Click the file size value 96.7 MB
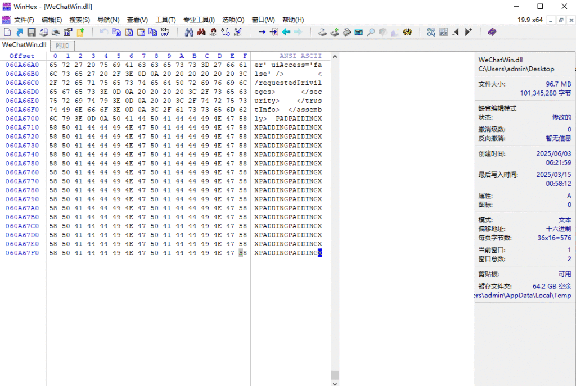 pyautogui.click(x=559, y=84)
